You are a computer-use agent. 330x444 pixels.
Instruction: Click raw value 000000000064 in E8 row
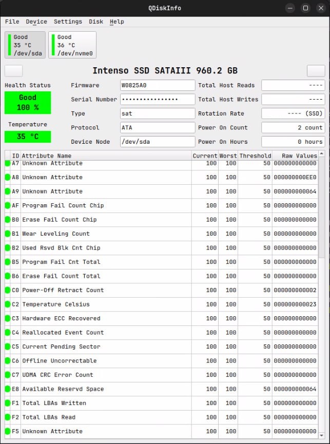coord(295,389)
